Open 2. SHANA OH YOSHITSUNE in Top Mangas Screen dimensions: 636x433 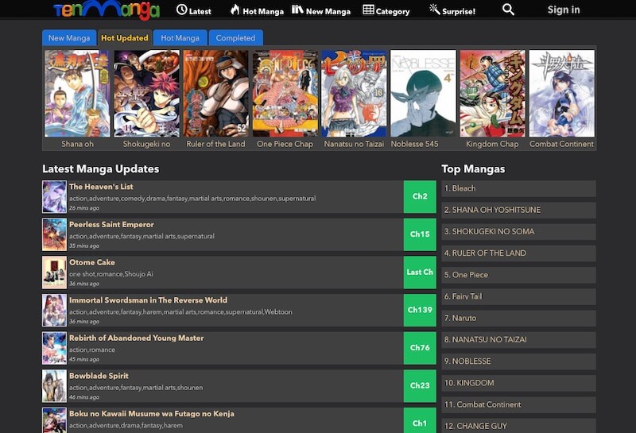pos(518,210)
